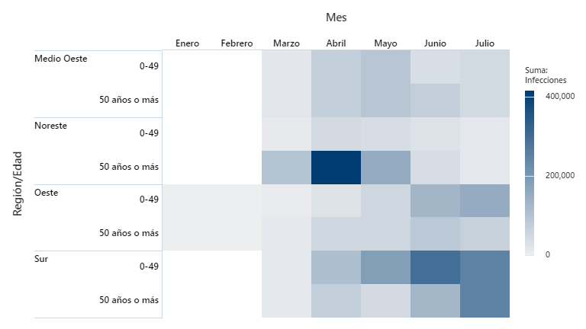Click the 50 años o más label under Noreste
The width and height of the screenshot is (586, 329).
(x=129, y=167)
